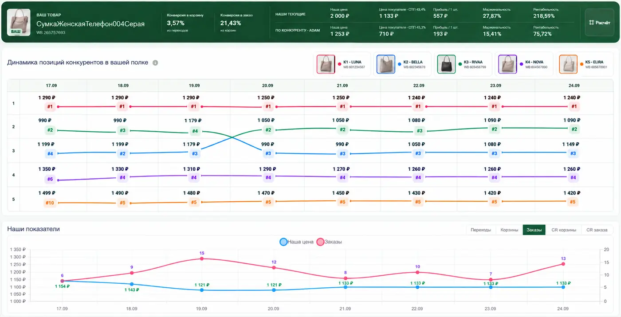Click the article number WB 265757693
The width and height of the screenshot is (621, 317).
tap(51, 33)
